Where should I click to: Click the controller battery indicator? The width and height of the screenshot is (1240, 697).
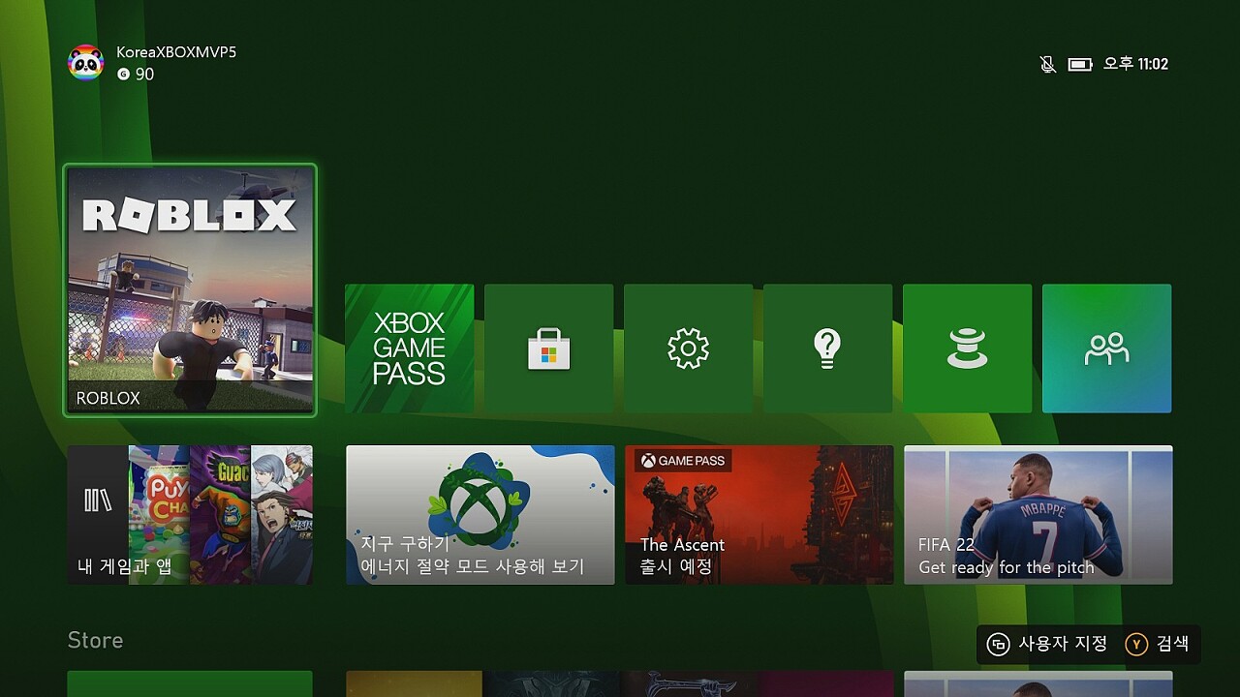[1080, 64]
